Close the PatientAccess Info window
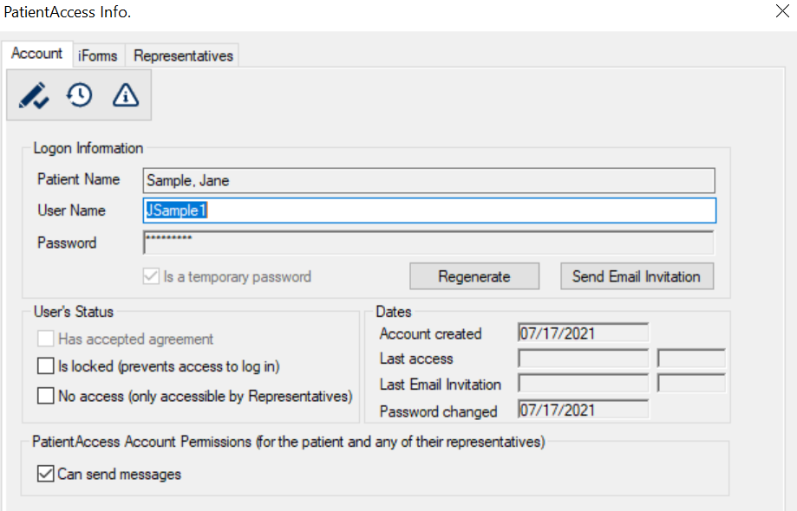The width and height of the screenshot is (797, 511). click(782, 11)
